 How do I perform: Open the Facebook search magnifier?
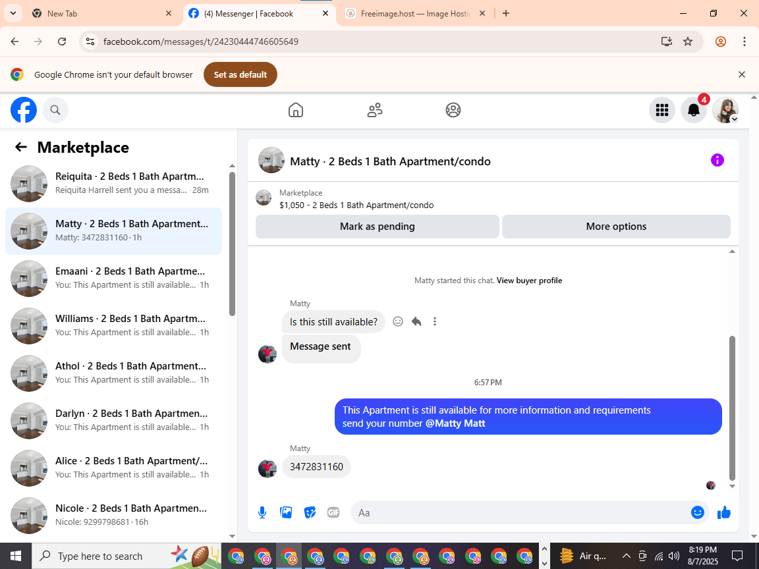tap(55, 110)
